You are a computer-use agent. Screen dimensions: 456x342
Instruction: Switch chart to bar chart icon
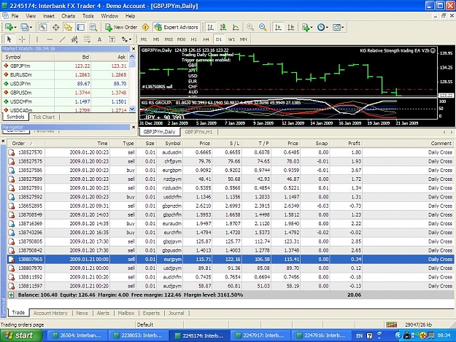pyautogui.click(x=210, y=27)
